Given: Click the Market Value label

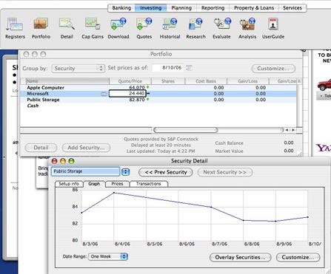Looking at the screenshot, I should (229, 151).
